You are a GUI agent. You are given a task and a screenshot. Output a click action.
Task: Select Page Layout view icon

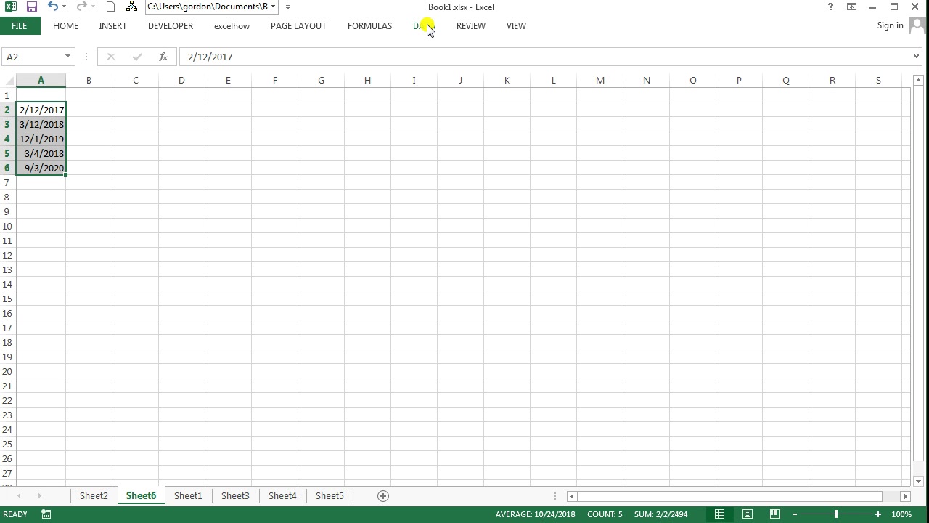[747, 514]
